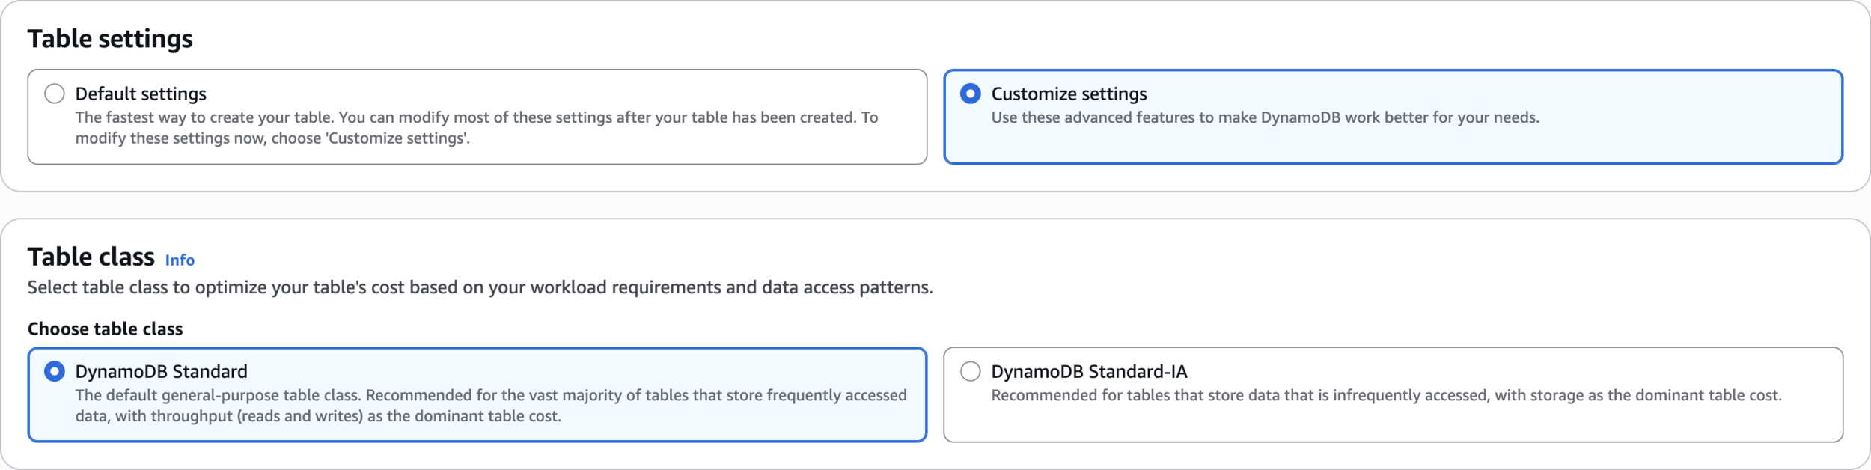Image resolution: width=1871 pixels, height=470 pixels.
Task: Click the 'Use these advanced features' description text
Action: [x=1265, y=117]
